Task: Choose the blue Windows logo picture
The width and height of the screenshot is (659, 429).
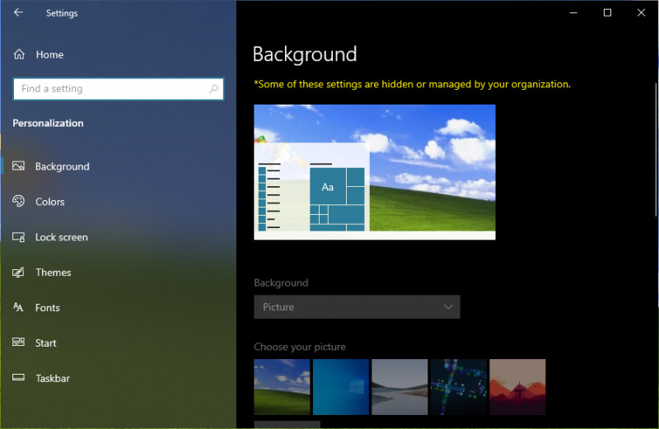Action: point(341,386)
